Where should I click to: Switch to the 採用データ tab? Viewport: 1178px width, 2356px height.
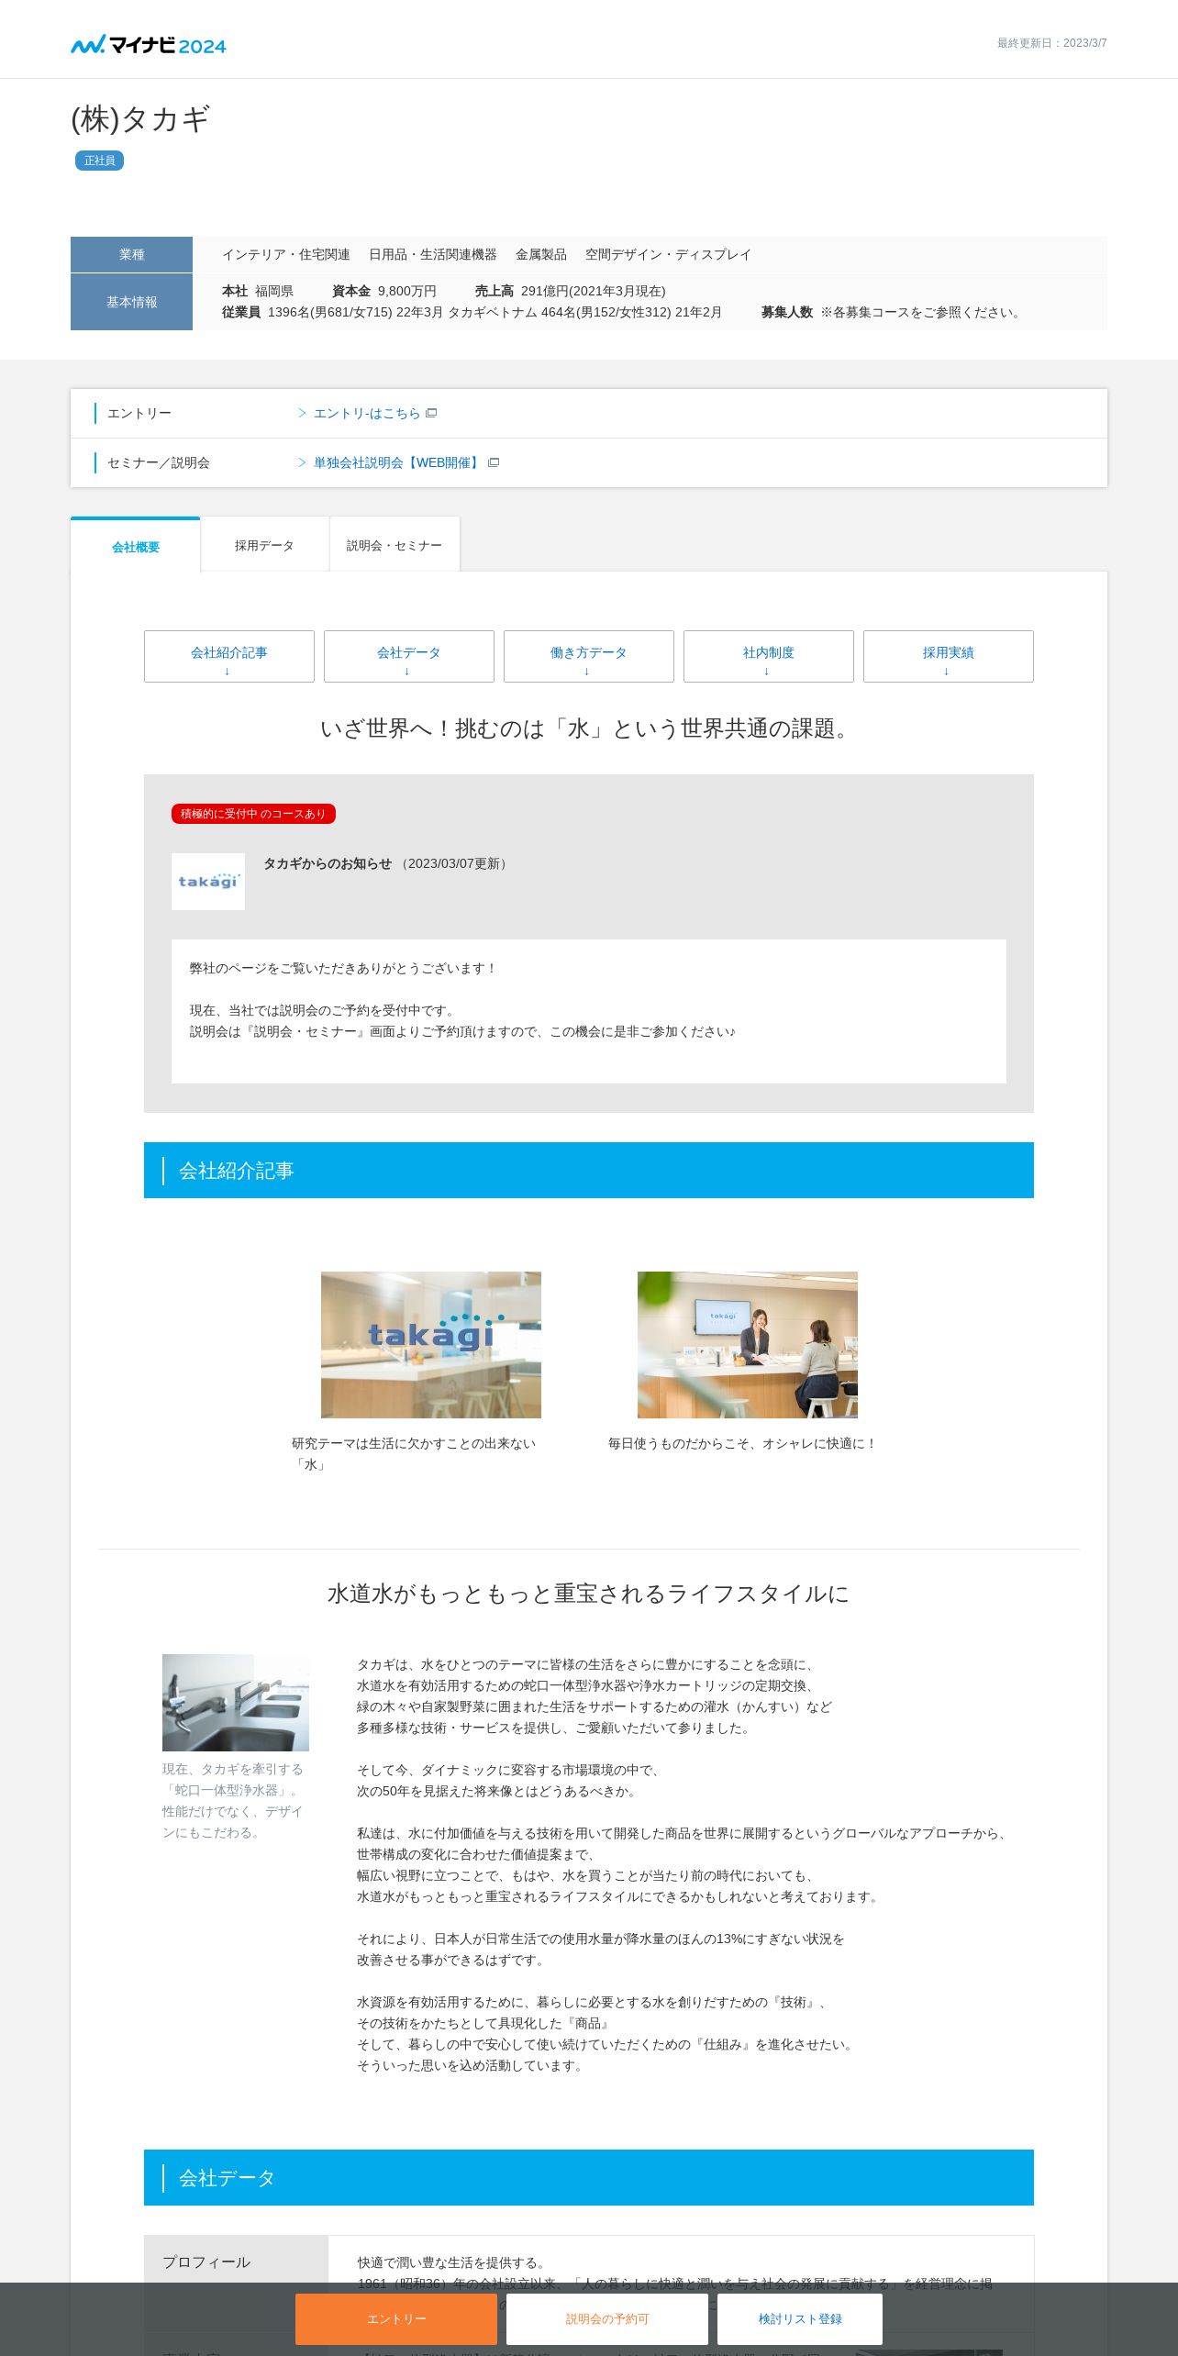tap(264, 545)
